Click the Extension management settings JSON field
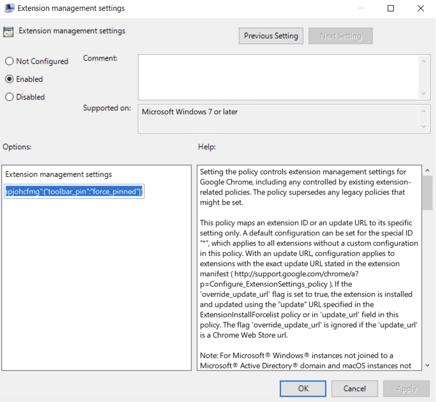Viewport: 436px width, 402px height. [74, 191]
